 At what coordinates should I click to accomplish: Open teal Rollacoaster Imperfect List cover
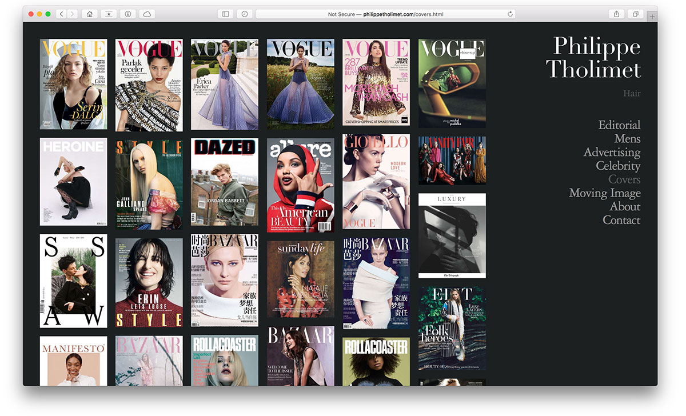tap(225, 361)
